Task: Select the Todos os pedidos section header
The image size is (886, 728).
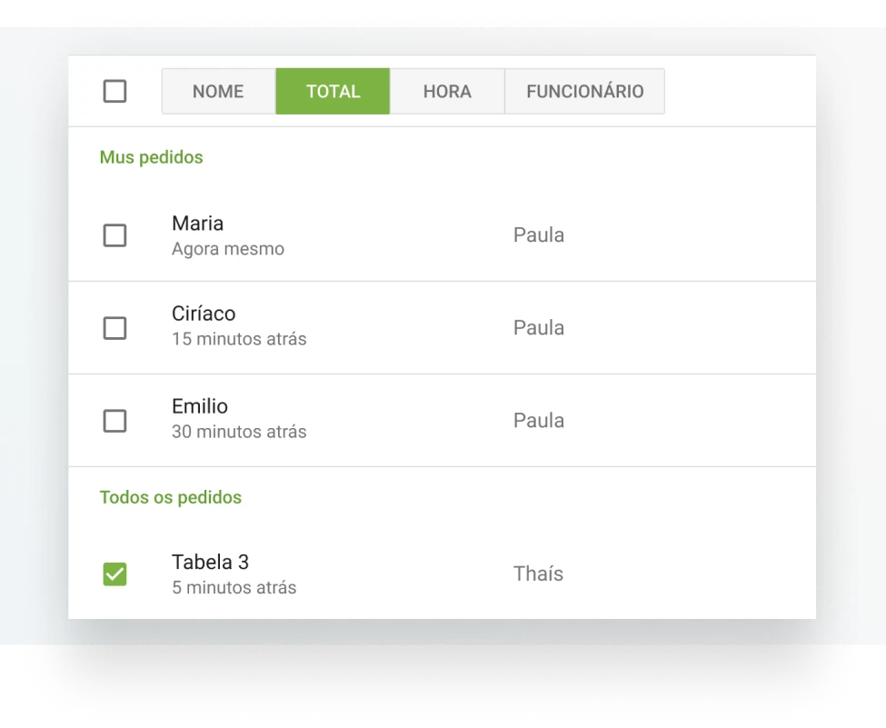Action: tap(171, 497)
